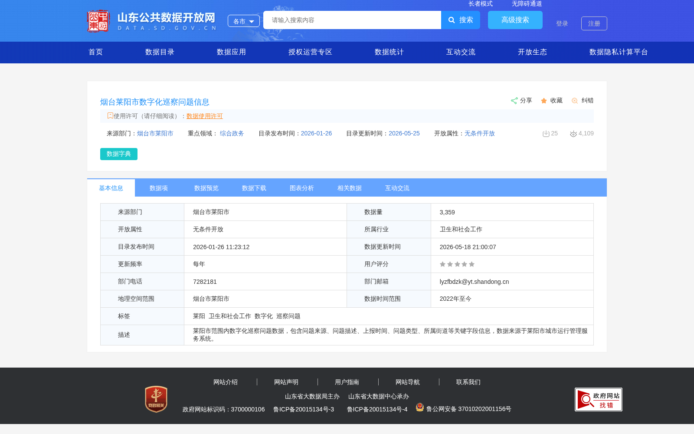
Task: Click the favorite star icon
Action: tap(544, 101)
